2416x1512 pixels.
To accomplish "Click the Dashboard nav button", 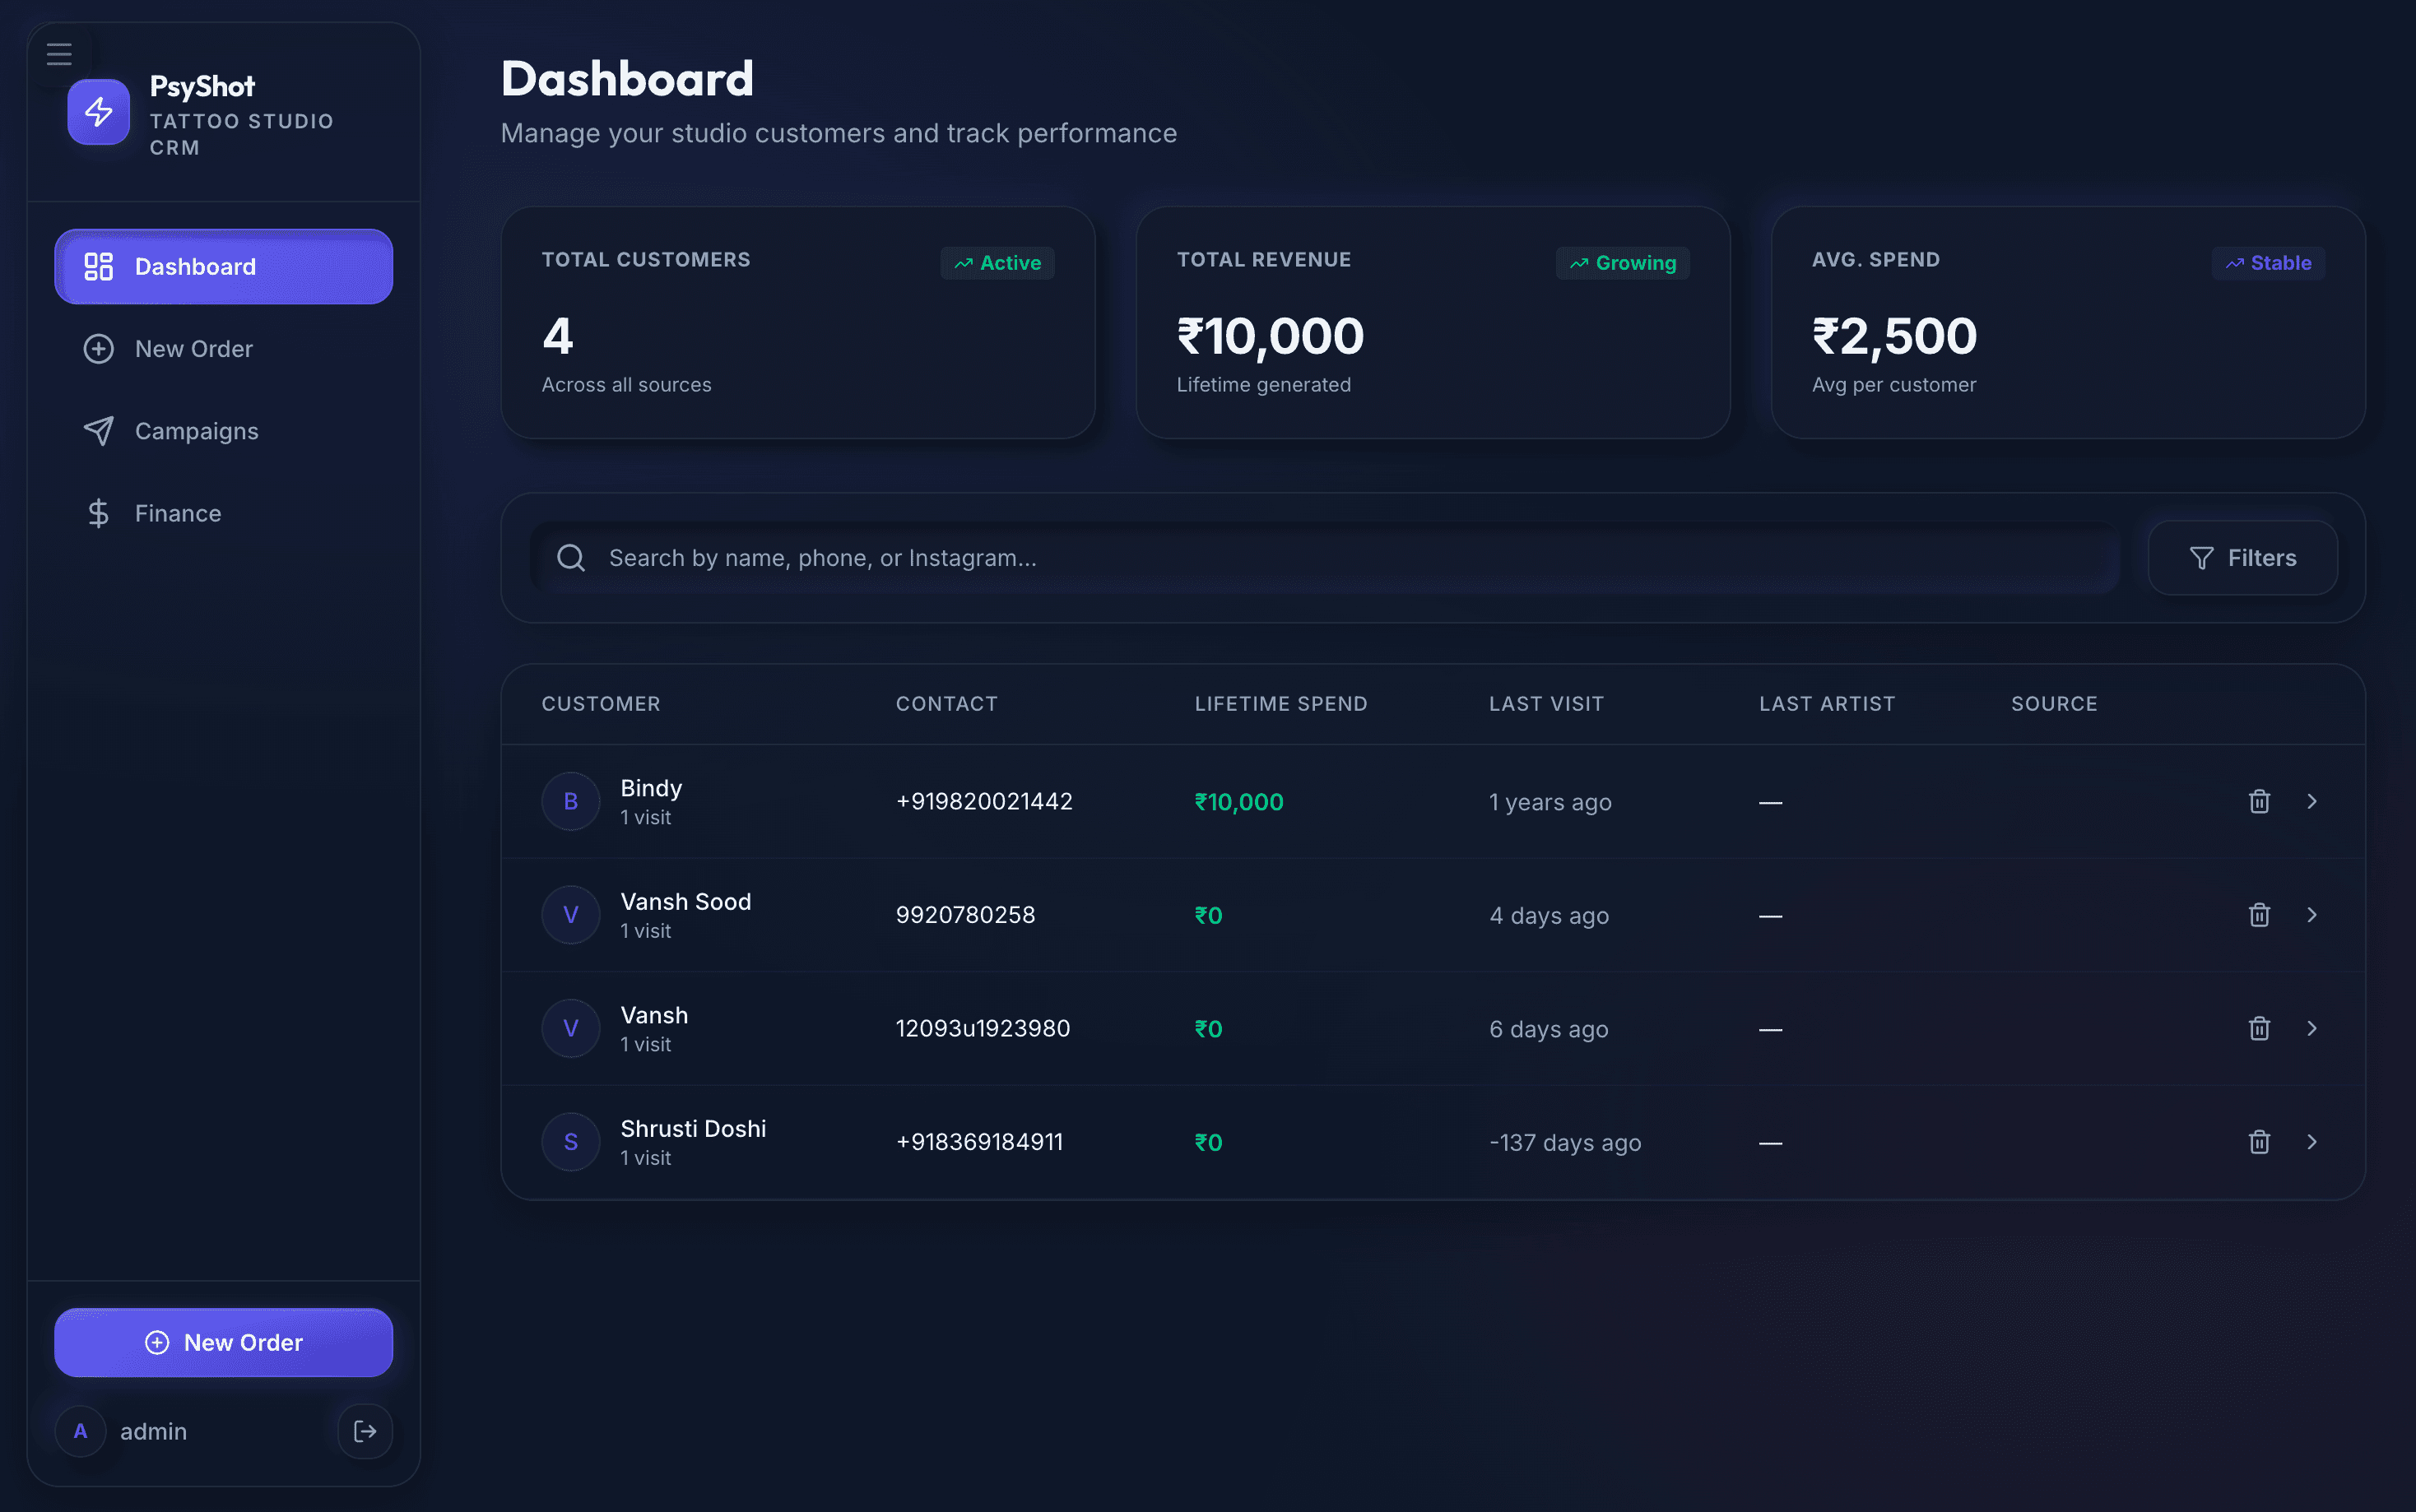I will [223, 267].
